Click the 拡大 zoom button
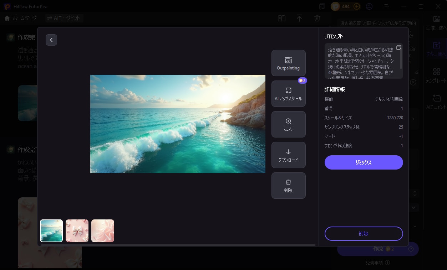447x270 pixels. (288, 124)
